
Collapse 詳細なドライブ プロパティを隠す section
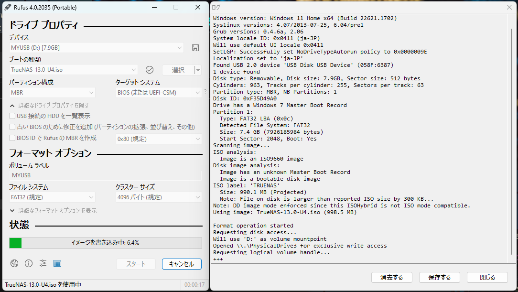coord(50,105)
